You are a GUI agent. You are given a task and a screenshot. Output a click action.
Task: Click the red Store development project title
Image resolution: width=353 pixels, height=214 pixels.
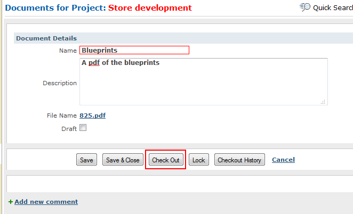coord(150,8)
